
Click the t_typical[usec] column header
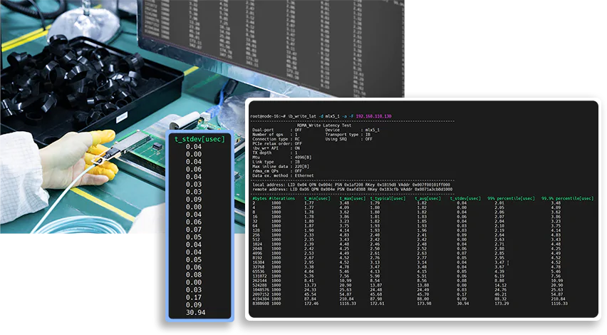tap(388, 198)
